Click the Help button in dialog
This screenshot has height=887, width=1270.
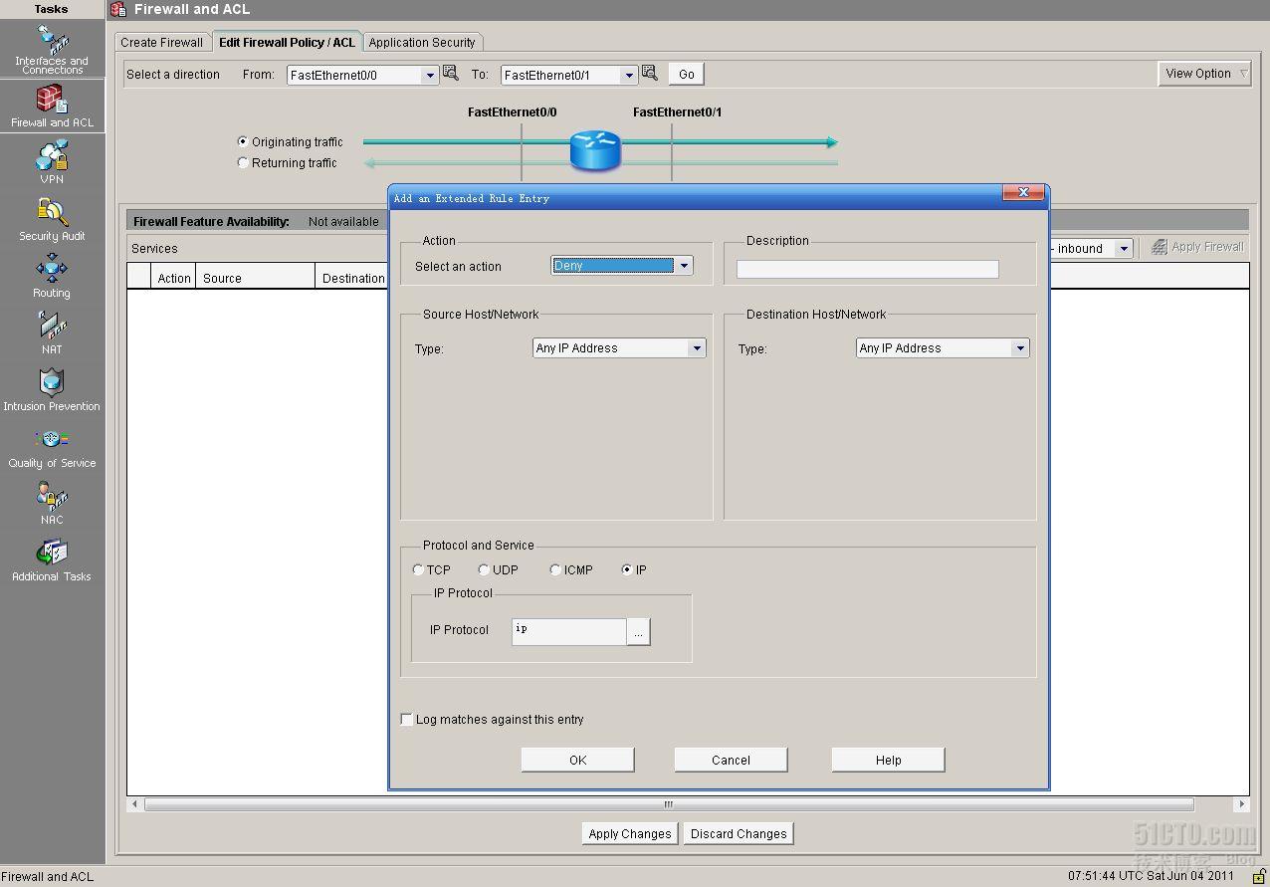click(888, 760)
